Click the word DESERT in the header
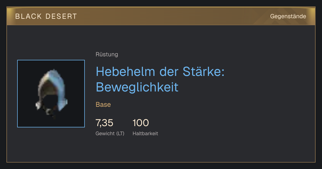 (61, 16)
